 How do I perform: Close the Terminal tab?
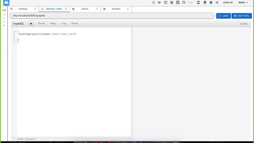[x=35, y=9]
